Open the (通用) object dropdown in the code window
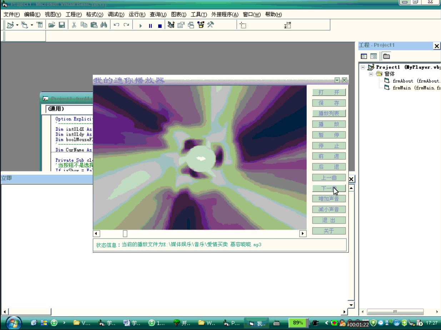The height and width of the screenshot is (330, 441). click(69, 109)
